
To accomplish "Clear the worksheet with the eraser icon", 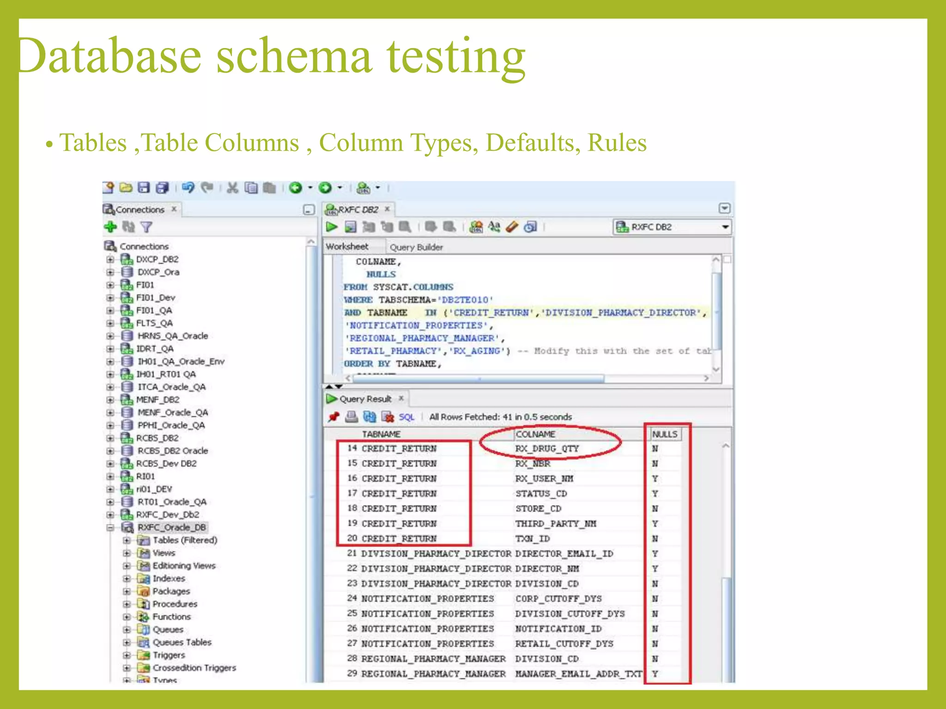I will (x=512, y=227).
